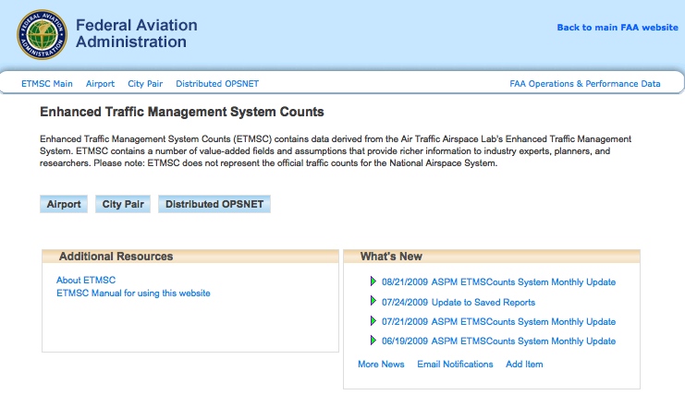Open Airport in the navigation bar

click(100, 84)
